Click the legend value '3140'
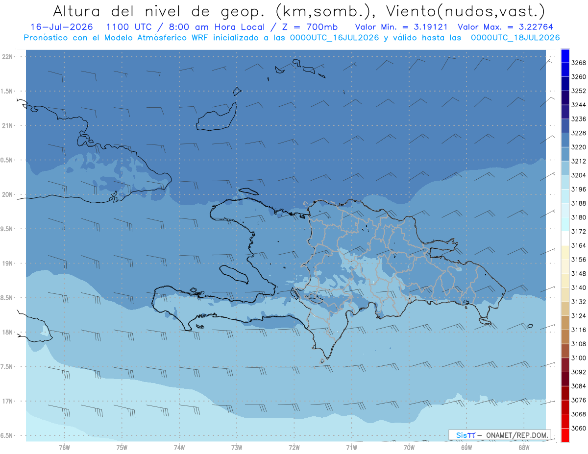The height and width of the screenshot is (454, 588). point(579,288)
